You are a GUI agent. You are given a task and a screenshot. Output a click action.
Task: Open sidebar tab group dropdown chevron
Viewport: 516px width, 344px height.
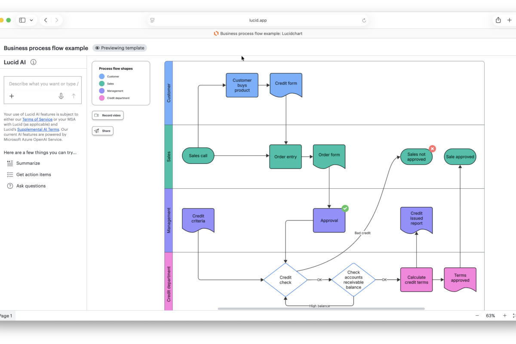click(31, 20)
